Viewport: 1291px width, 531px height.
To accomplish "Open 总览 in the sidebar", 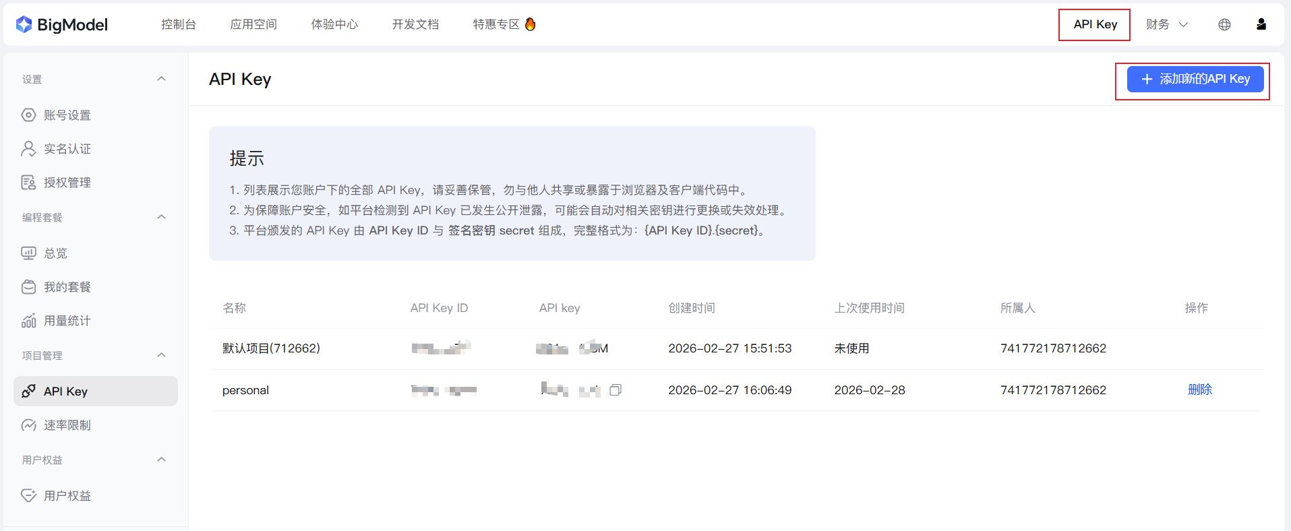I will click(x=55, y=253).
